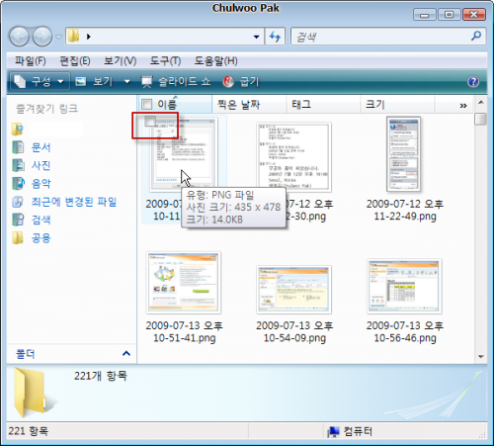This screenshot has height=446, width=494.
Task: Select the first hovered 2009-07 screenshot thumbnail
Action: 184,154
